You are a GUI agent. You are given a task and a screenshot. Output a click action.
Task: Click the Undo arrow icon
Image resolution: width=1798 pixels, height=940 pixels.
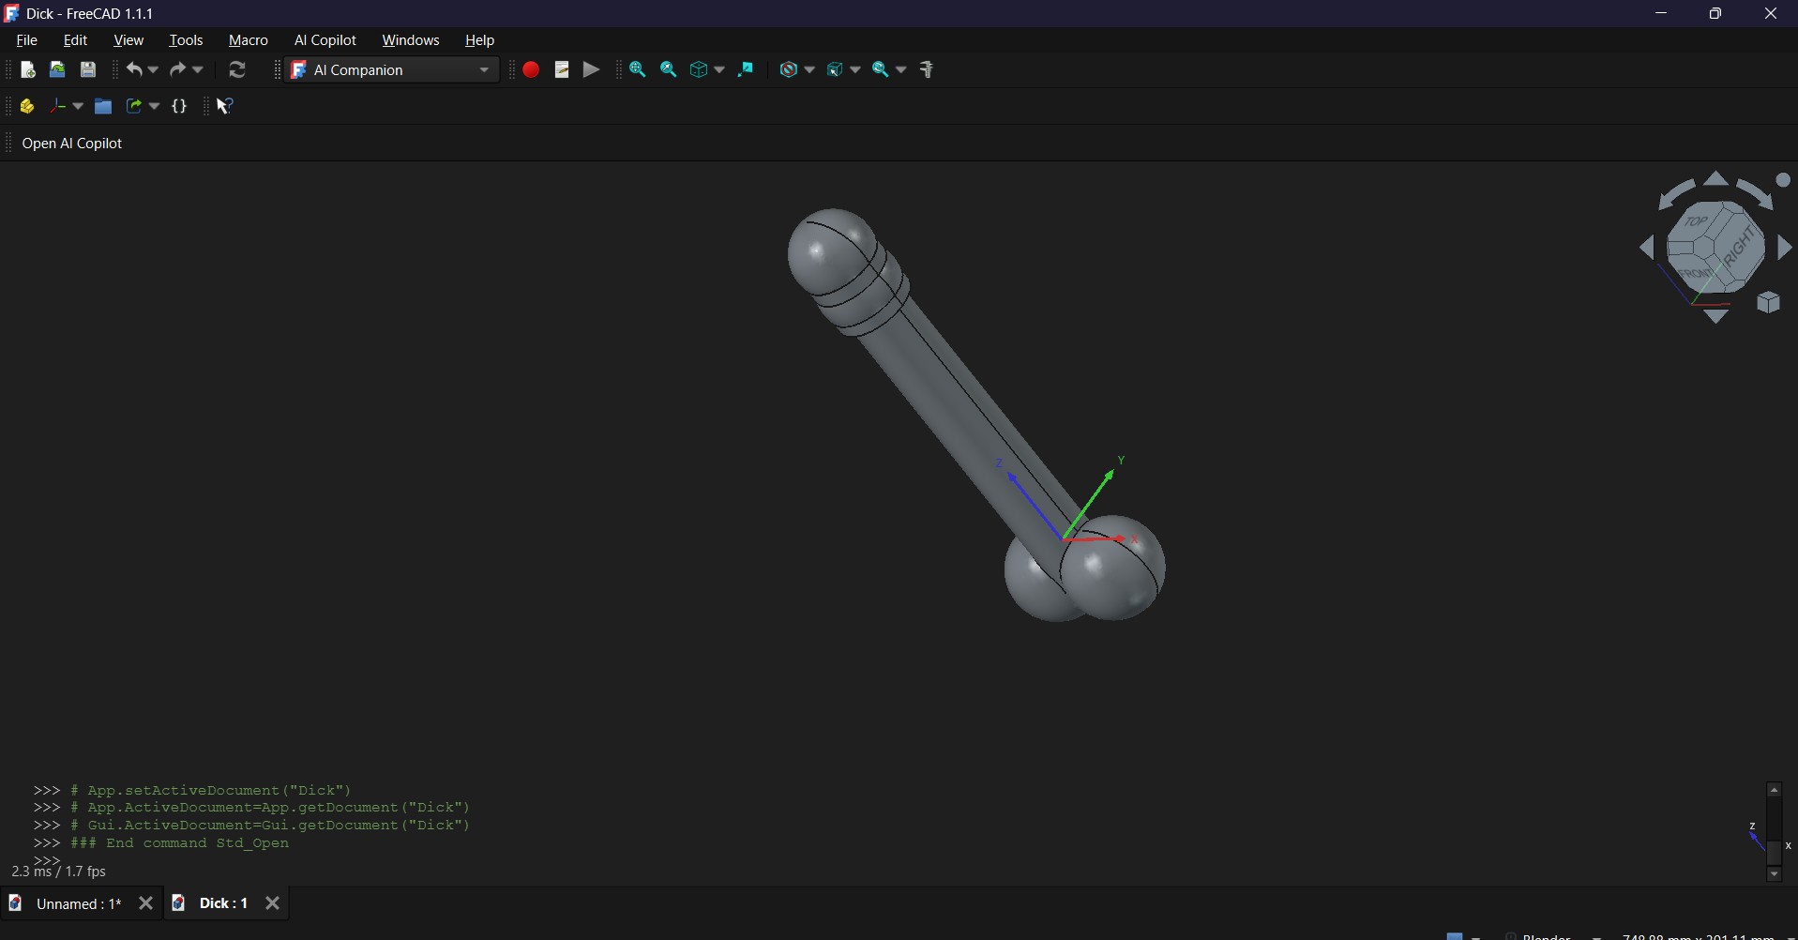coord(135,70)
